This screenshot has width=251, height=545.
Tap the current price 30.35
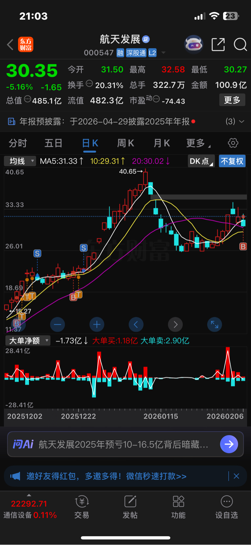[32, 71]
